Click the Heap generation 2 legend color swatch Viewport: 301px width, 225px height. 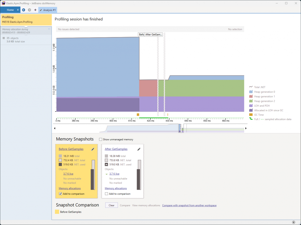pos(251,101)
